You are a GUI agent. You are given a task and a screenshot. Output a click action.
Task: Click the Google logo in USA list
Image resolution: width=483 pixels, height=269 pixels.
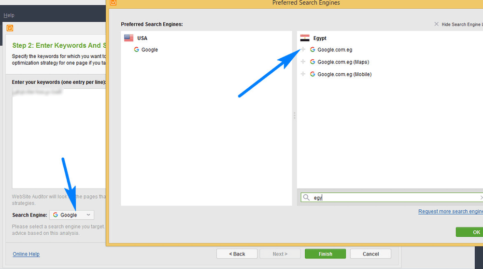point(137,50)
